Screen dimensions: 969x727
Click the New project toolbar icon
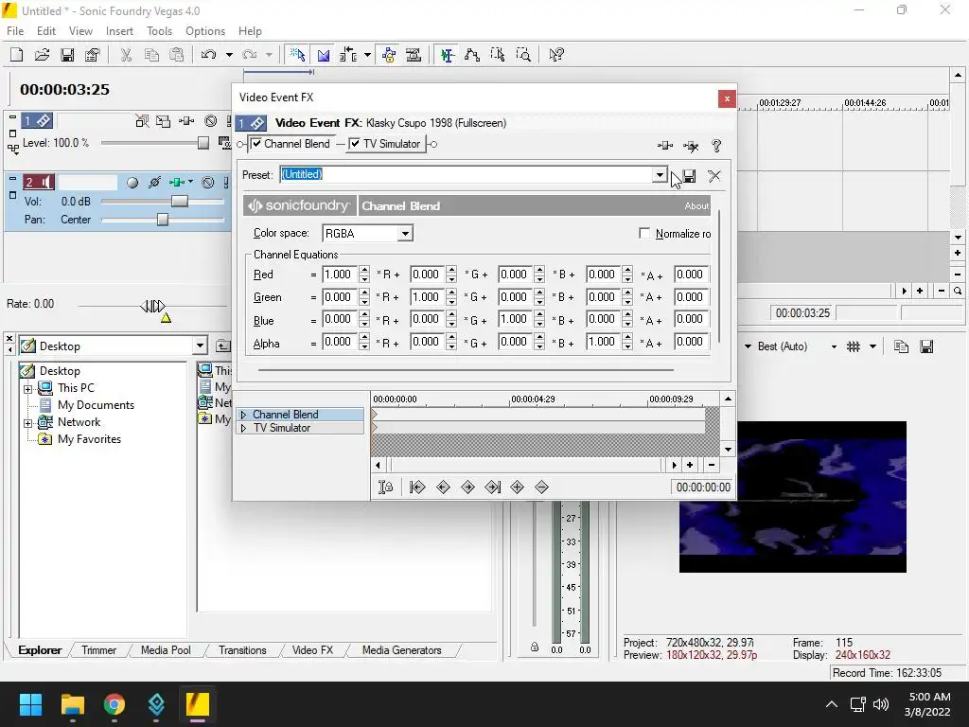point(17,55)
